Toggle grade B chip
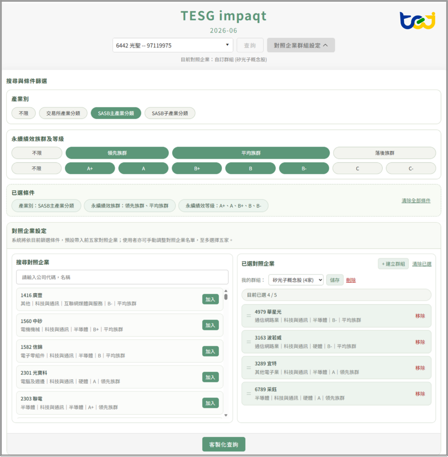The width and height of the screenshot is (448, 457). point(250,168)
